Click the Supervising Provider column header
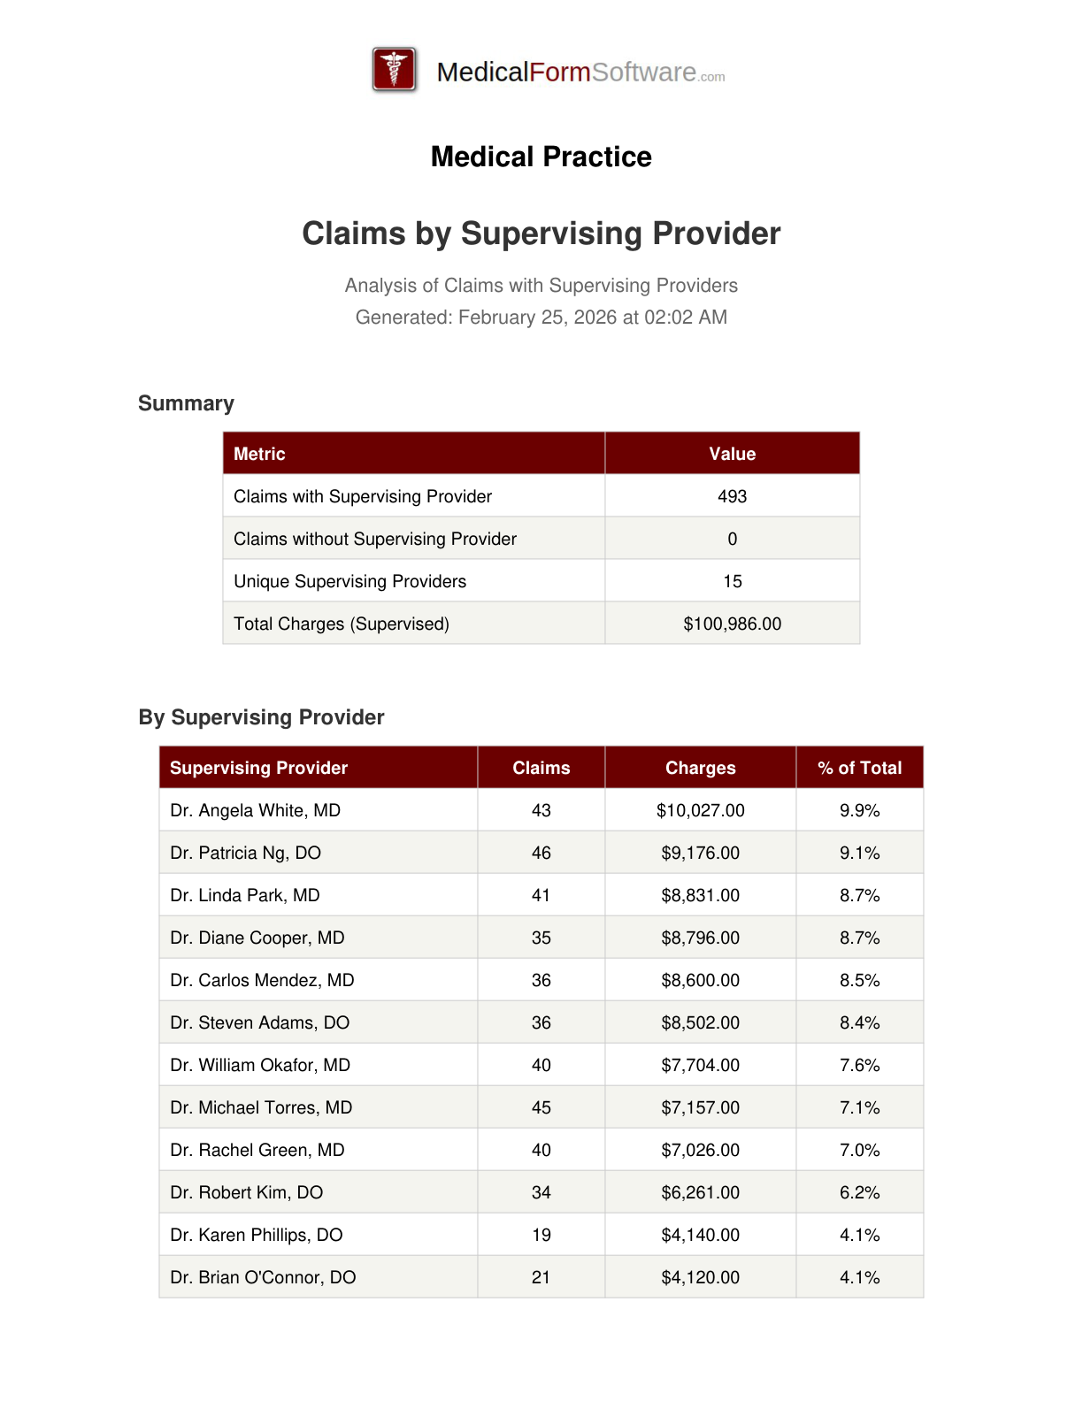Viewport: 1083px width, 1401px height. tap(258, 768)
